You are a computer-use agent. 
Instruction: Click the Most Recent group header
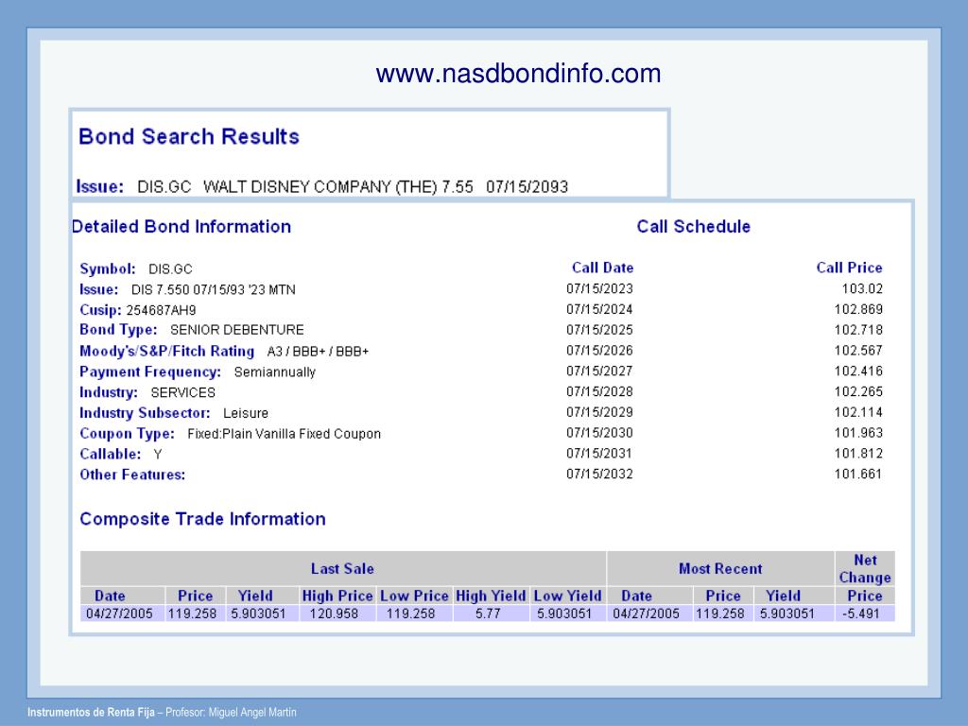click(x=720, y=568)
